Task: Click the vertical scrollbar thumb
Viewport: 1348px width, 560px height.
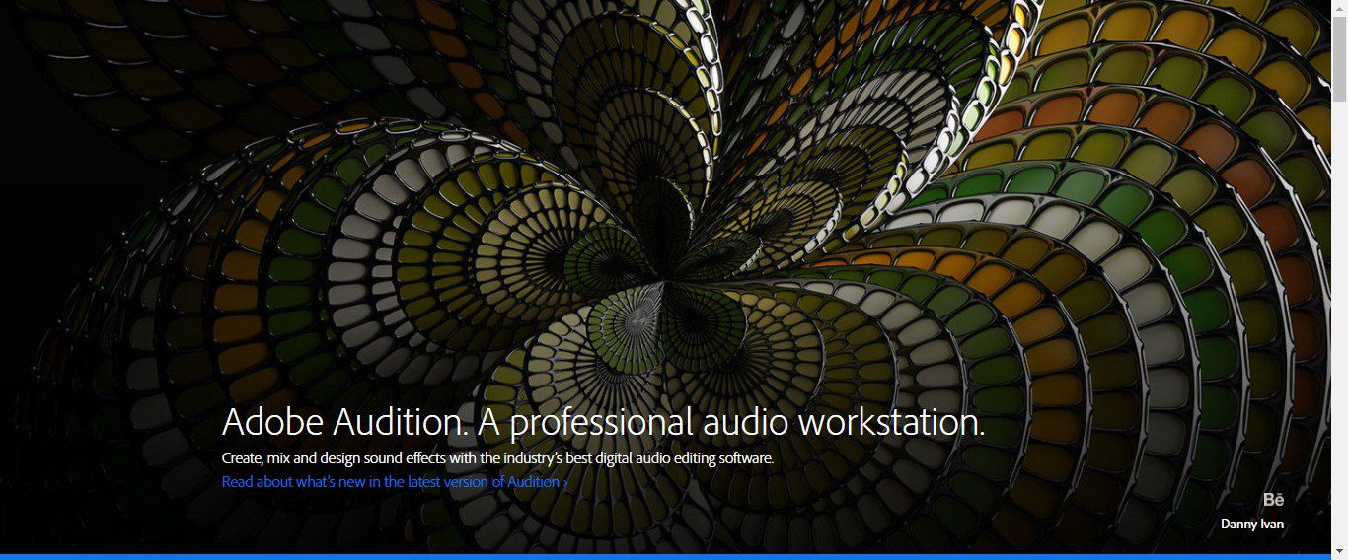Action: pos(1339,58)
